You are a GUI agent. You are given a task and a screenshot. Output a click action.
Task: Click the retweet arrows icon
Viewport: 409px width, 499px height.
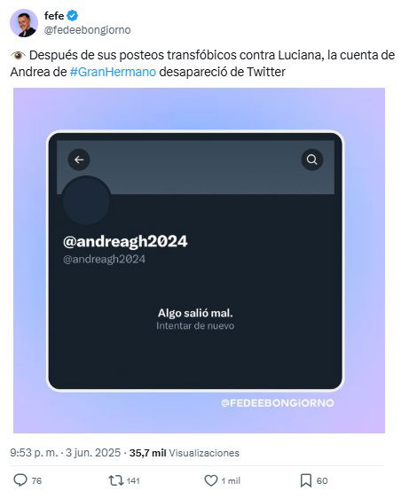coord(116,480)
